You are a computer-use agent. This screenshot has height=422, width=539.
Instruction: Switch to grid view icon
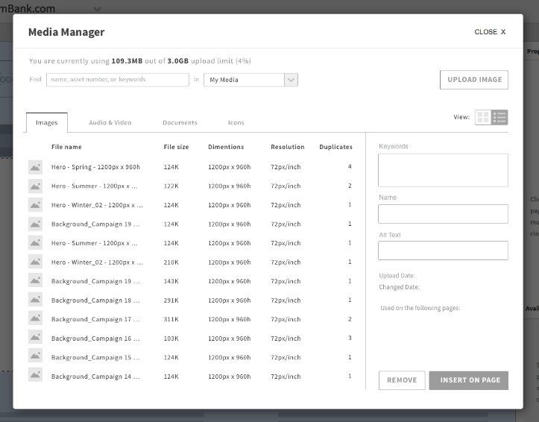[483, 117]
